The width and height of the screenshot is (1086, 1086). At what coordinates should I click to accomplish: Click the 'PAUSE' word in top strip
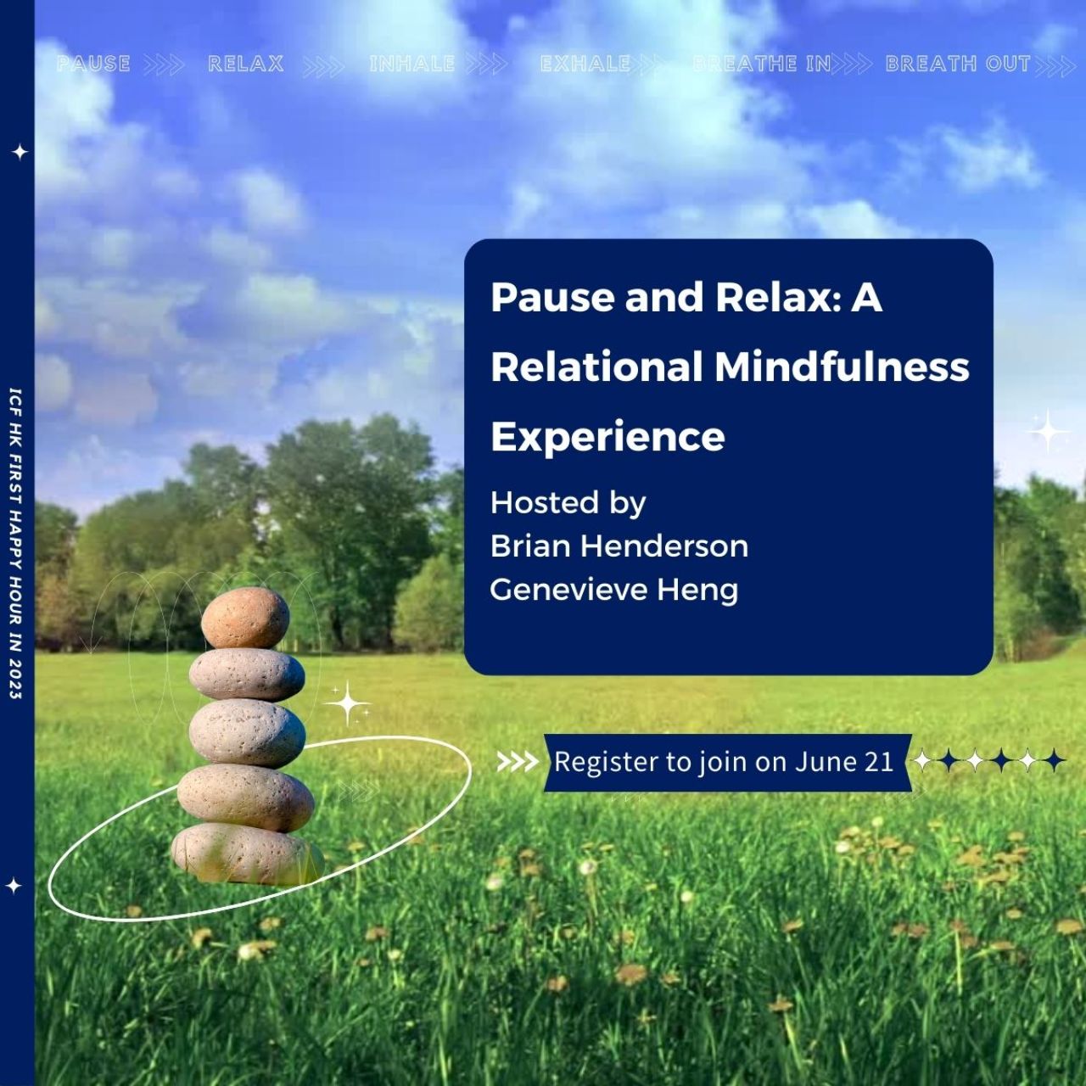tap(93, 64)
